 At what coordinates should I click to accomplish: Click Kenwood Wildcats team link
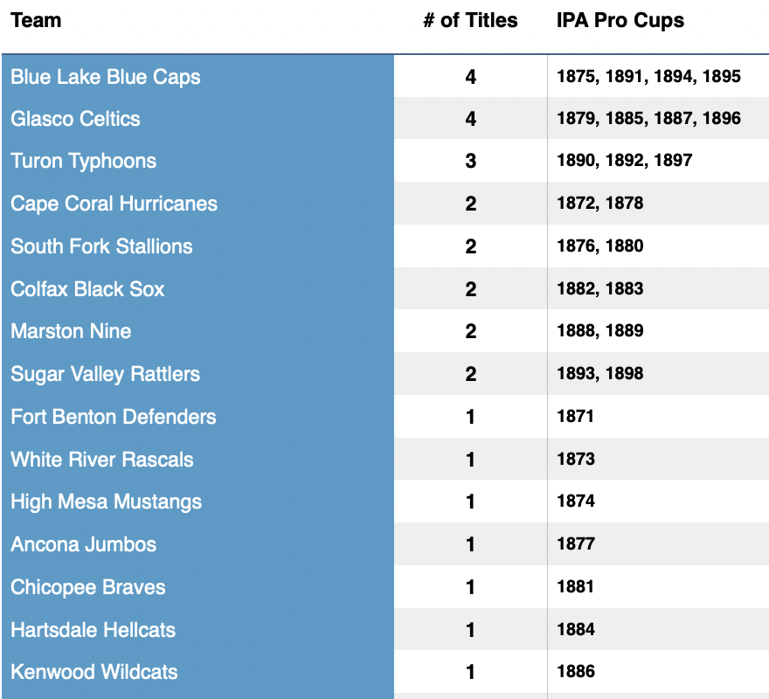click(x=94, y=672)
